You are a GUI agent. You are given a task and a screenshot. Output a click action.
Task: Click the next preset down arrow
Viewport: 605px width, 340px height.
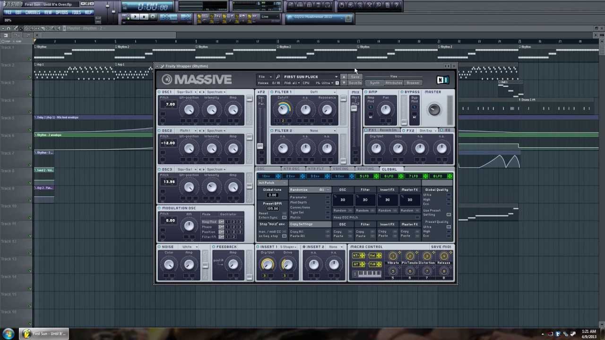pyautogui.click(x=344, y=83)
